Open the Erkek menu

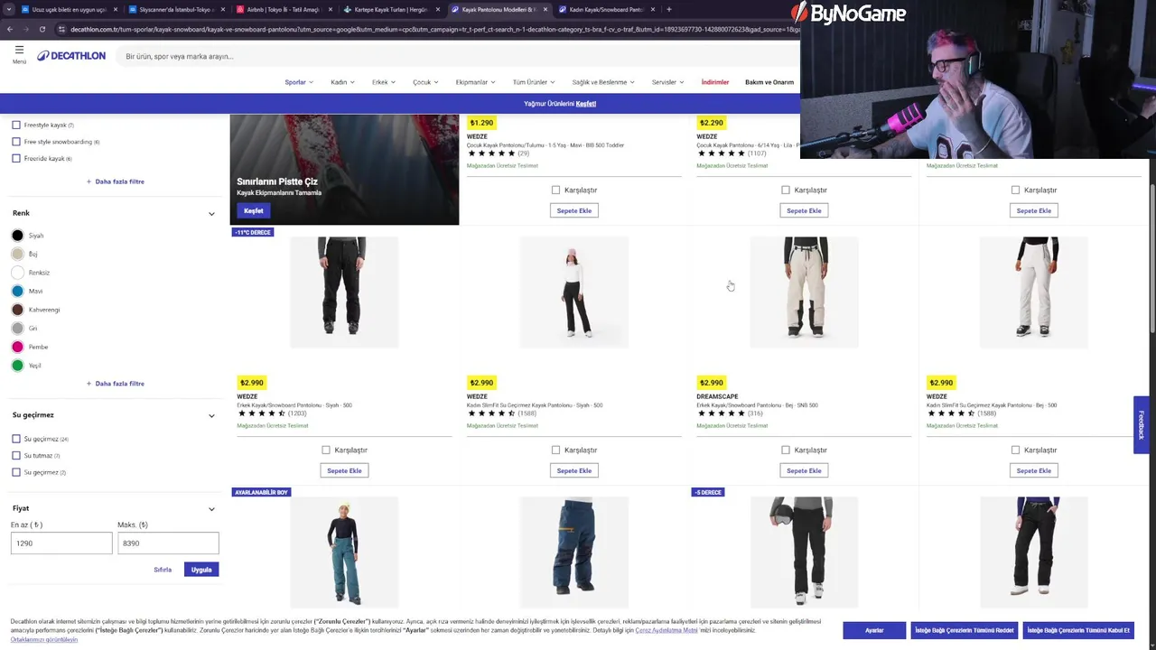pos(384,82)
